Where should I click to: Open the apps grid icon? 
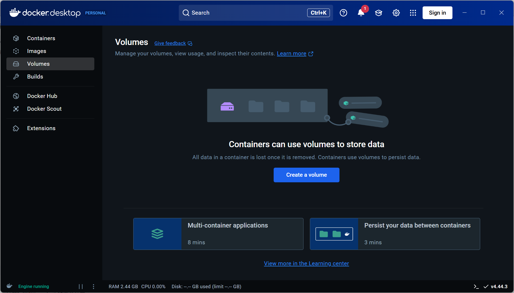tap(413, 13)
